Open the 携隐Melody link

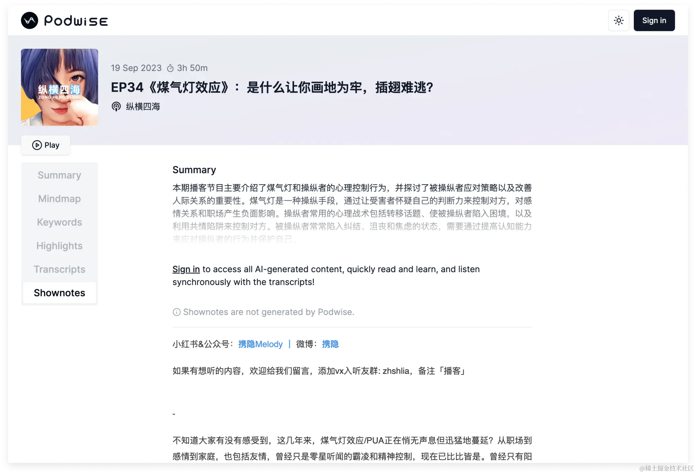[x=260, y=344]
